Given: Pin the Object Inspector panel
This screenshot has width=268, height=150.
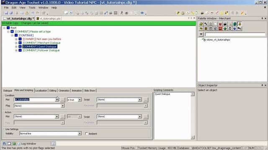Looking at the screenshot, I should pos(262,85).
